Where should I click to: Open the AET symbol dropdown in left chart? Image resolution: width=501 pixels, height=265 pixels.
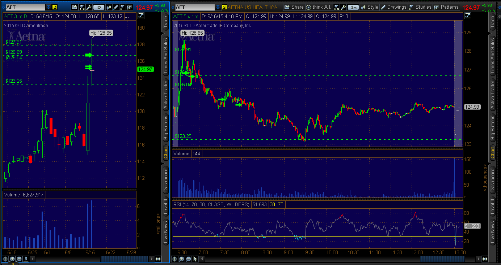pos(48,7)
